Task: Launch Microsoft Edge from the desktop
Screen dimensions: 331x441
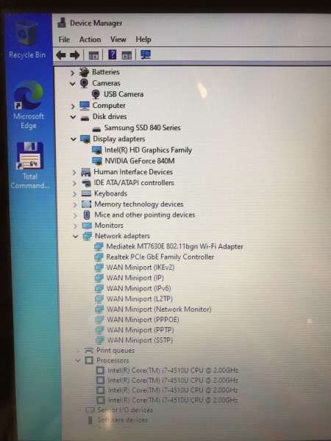Action: pyautogui.click(x=29, y=105)
